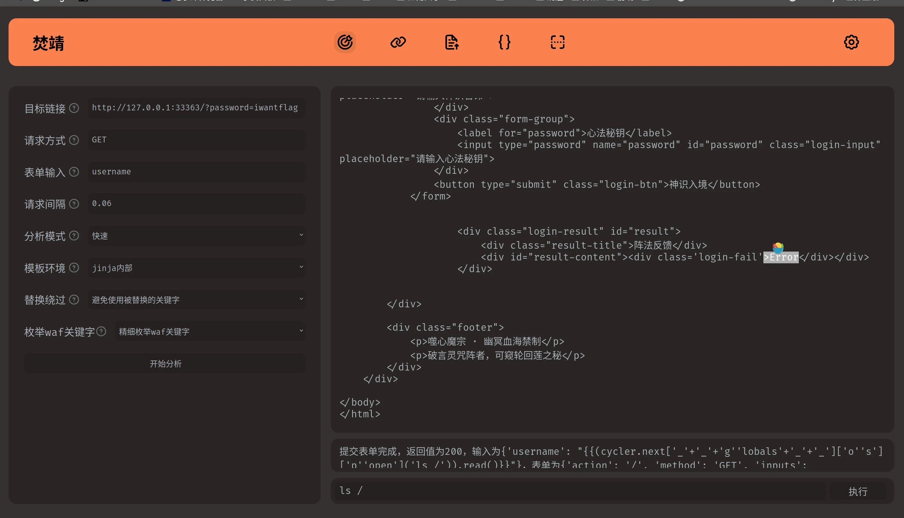Click the command input containing 'ls /'
This screenshot has height=518, width=904.
coord(580,491)
